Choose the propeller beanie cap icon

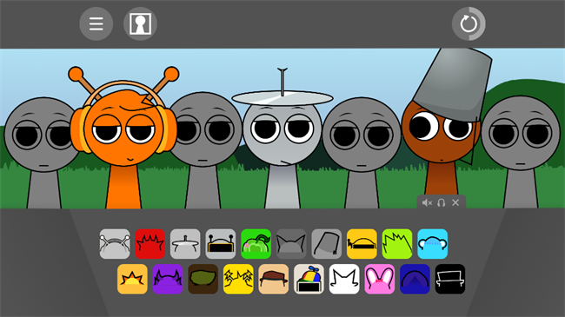coord(309,279)
